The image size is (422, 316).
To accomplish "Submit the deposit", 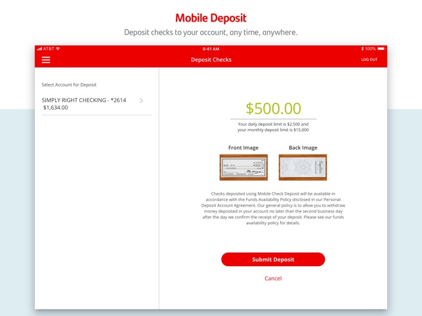I will point(273,259).
